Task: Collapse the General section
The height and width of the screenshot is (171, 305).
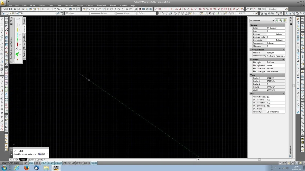Action: pyautogui.click(x=283, y=25)
